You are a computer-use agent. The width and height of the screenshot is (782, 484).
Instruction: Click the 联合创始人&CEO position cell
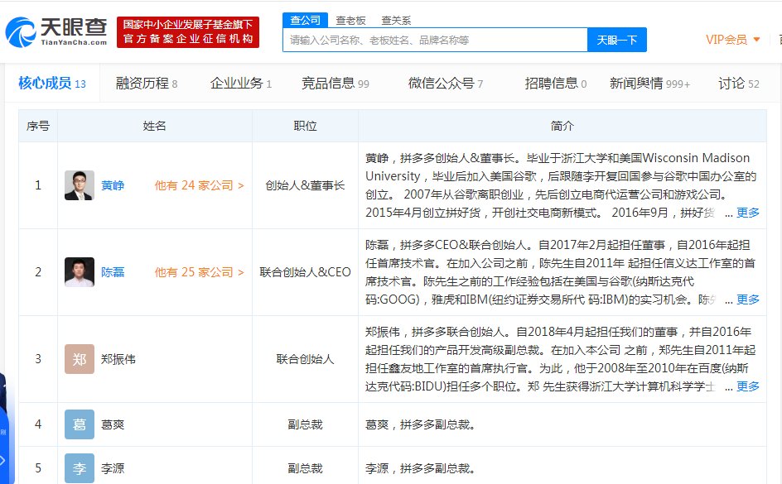coord(305,272)
